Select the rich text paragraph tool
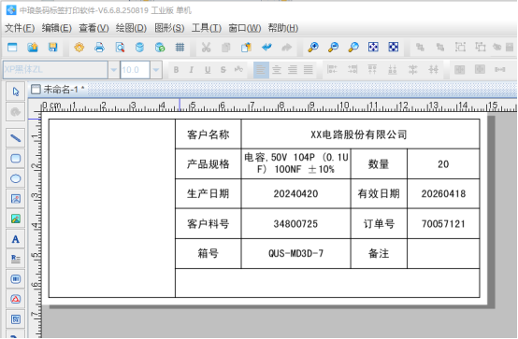The image size is (518, 339). click(x=16, y=259)
